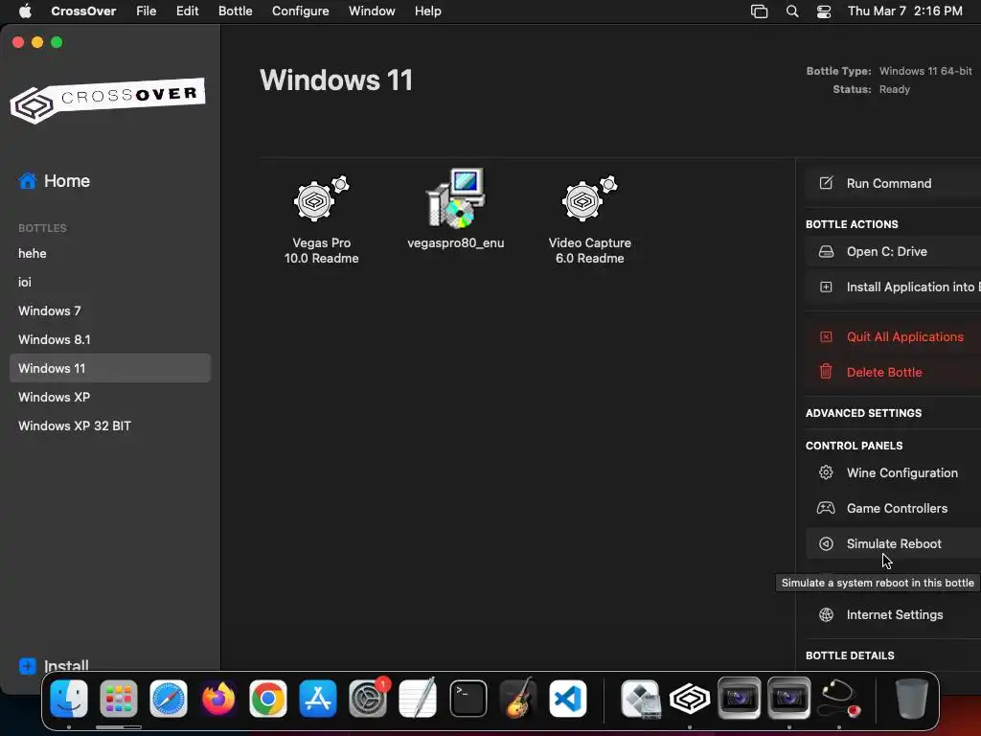Open Internet Settings control panel
This screenshot has height=736, width=981.
(894, 614)
